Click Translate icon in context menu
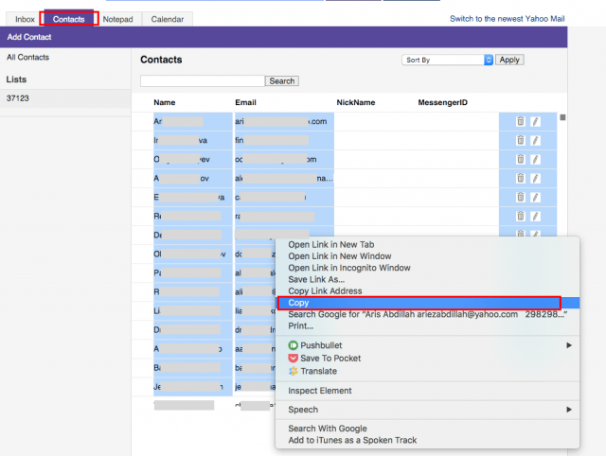 (293, 371)
